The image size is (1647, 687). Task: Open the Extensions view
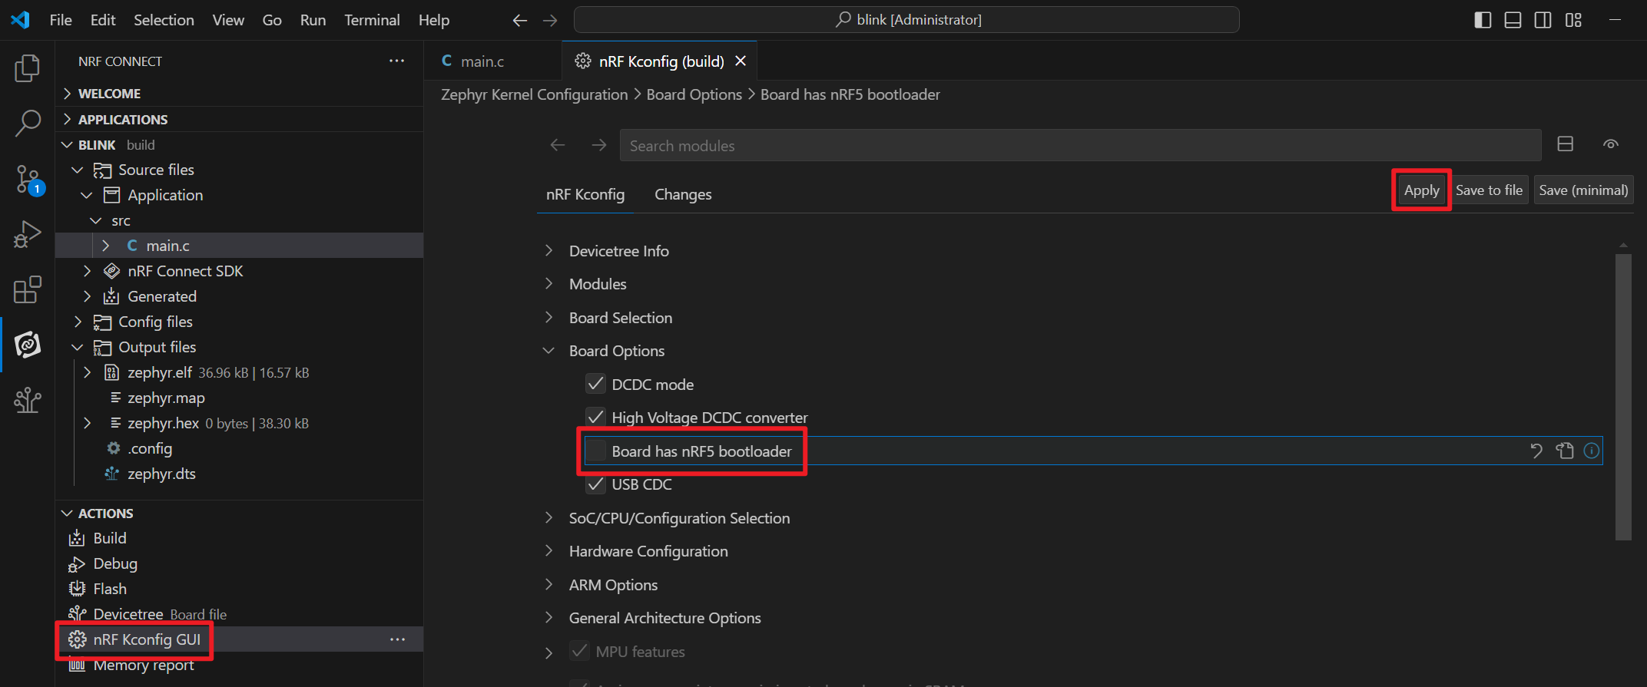28,290
